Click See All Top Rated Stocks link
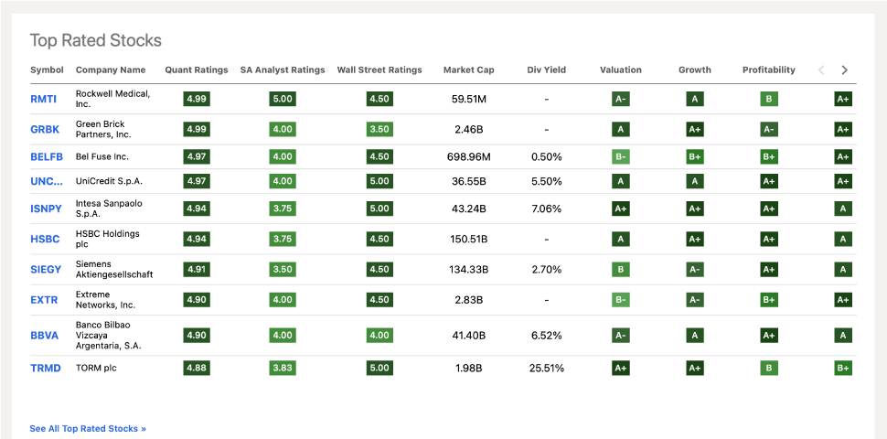887x439 pixels. 88,428
